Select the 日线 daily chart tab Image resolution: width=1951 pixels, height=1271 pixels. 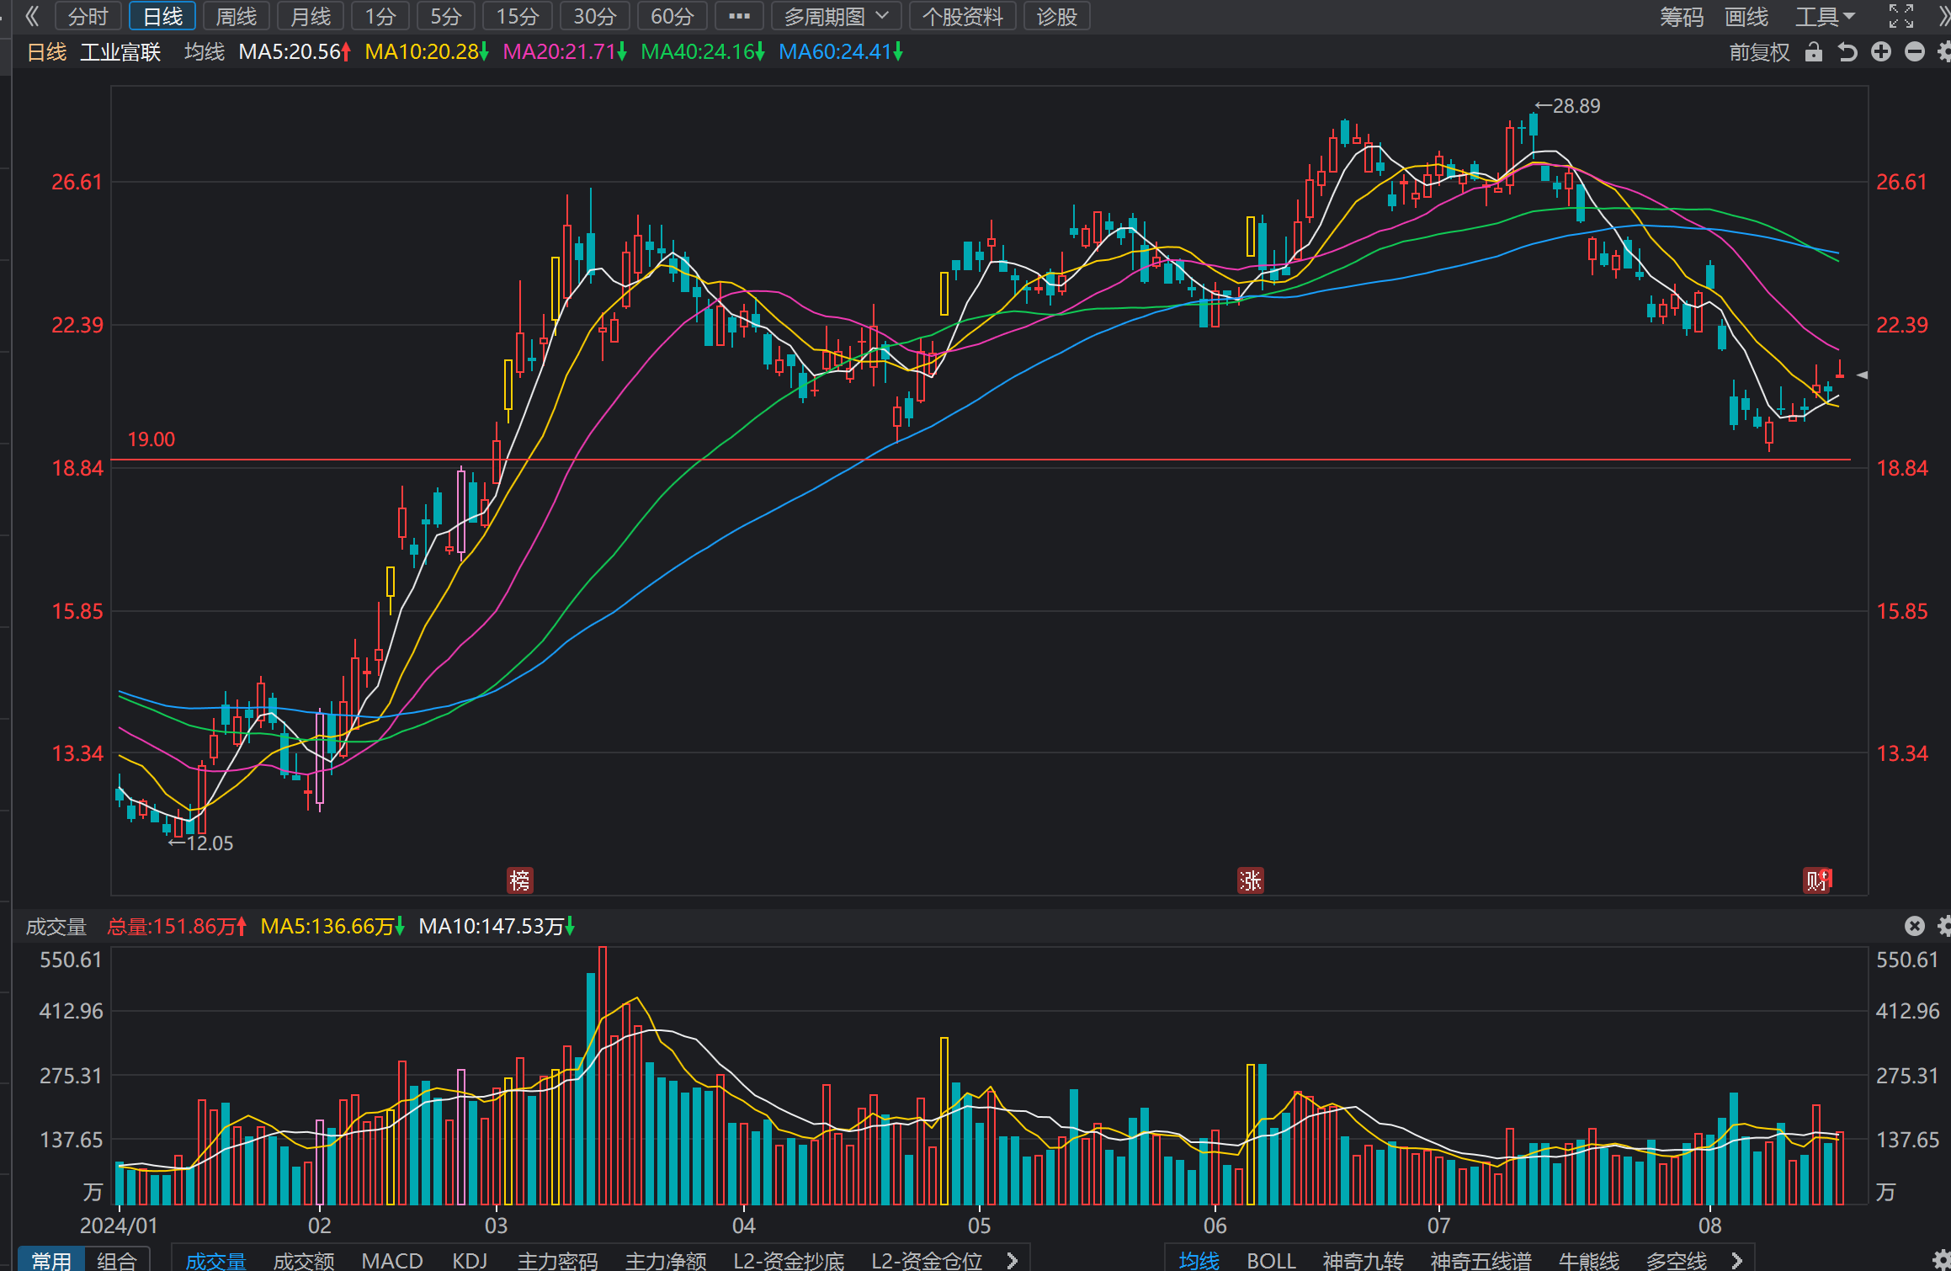click(x=162, y=16)
